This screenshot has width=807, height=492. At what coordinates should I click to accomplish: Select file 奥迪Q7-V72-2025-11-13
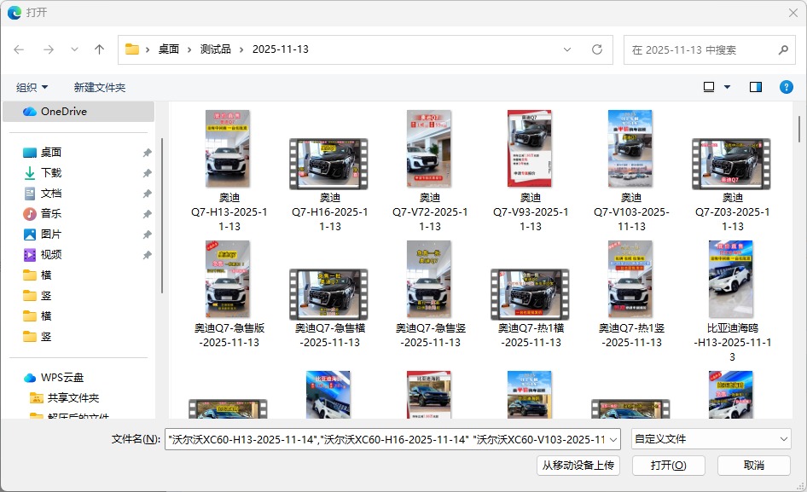pos(430,171)
